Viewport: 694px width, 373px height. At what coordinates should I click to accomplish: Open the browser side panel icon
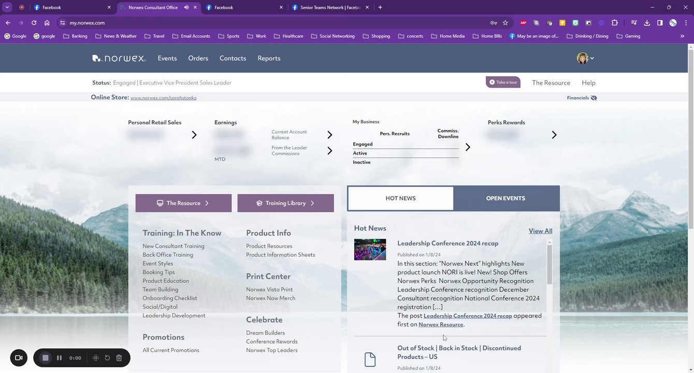pyautogui.click(x=660, y=23)
